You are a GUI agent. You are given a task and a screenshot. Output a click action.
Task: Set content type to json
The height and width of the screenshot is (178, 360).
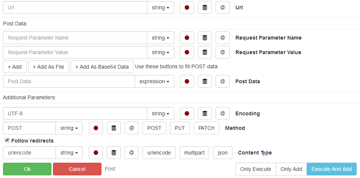tap(223, 153)
